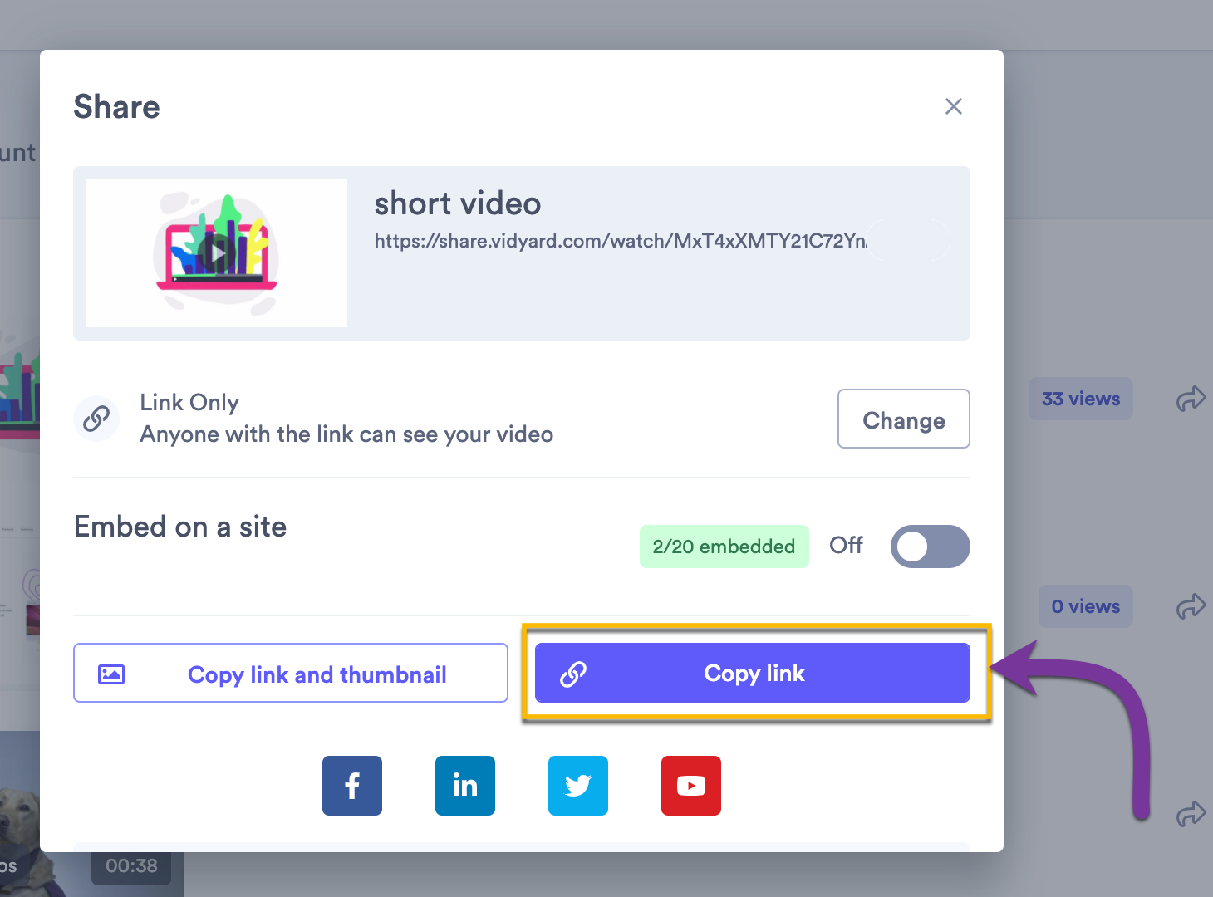Open the short video thumbnail preview
Viewport: 1213px width, 897px height.
click(217, 253)
